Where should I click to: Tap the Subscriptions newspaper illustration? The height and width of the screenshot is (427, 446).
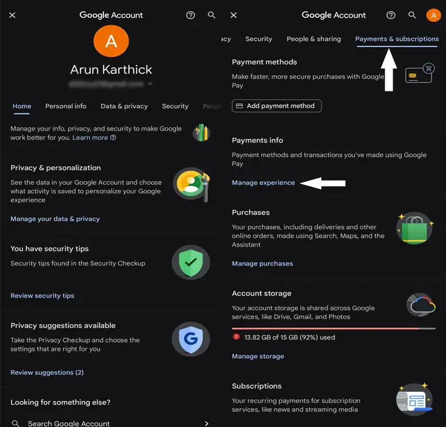coord(414,399)
